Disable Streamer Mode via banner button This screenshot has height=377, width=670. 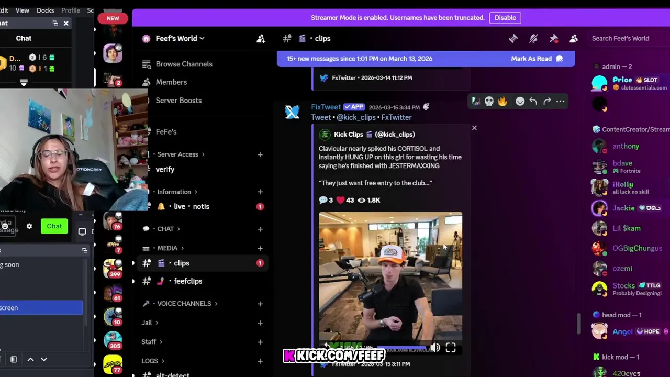505,18
